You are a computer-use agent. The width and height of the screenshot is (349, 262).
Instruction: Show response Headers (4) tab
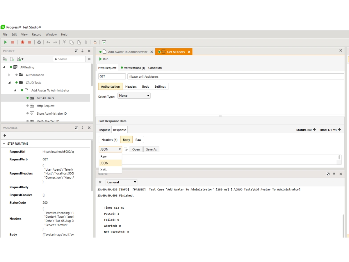point(109,140)
